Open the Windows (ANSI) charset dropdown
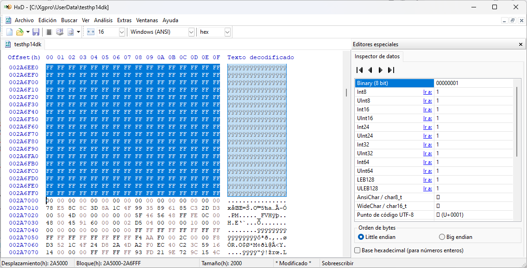Image resolution: width=527 pixels, height=268 pixels. tap(191, 32)
